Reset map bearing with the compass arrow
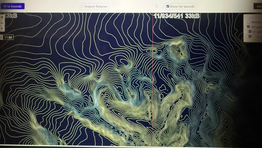This screenshot has width=262, height=148. click(2, 29)
